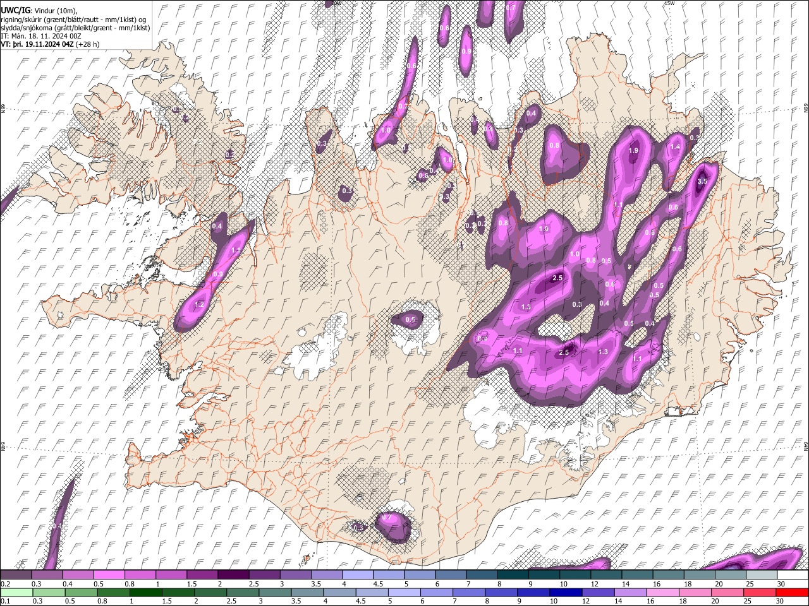Click snow-scale swatch between 3.5 and 4
The height and width of the screenshot is (606, 809).
(x=326, y=575)
